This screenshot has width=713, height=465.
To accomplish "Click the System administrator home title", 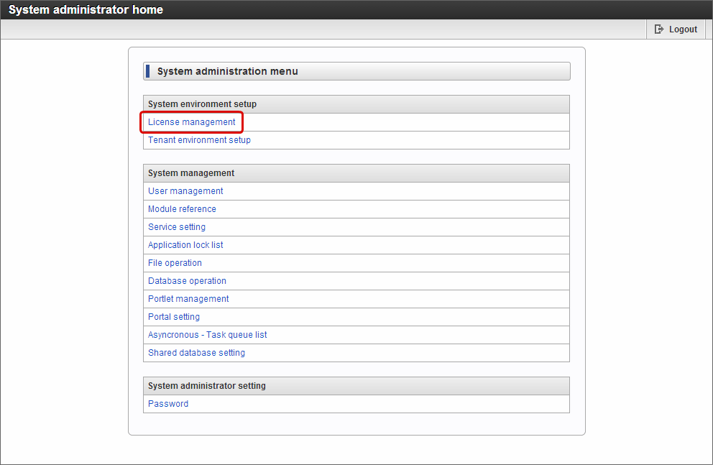I will pyautogui.click(x=86, y=9).
